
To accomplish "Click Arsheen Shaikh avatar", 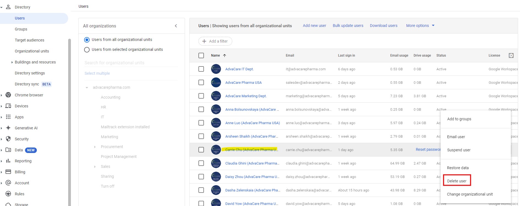I will click(x=216, y=136).
